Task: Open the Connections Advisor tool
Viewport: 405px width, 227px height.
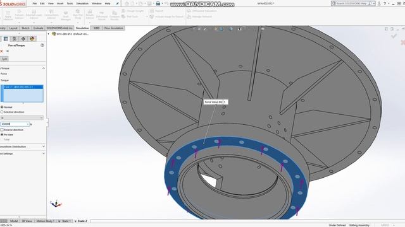Action: (x=51, y=15)
